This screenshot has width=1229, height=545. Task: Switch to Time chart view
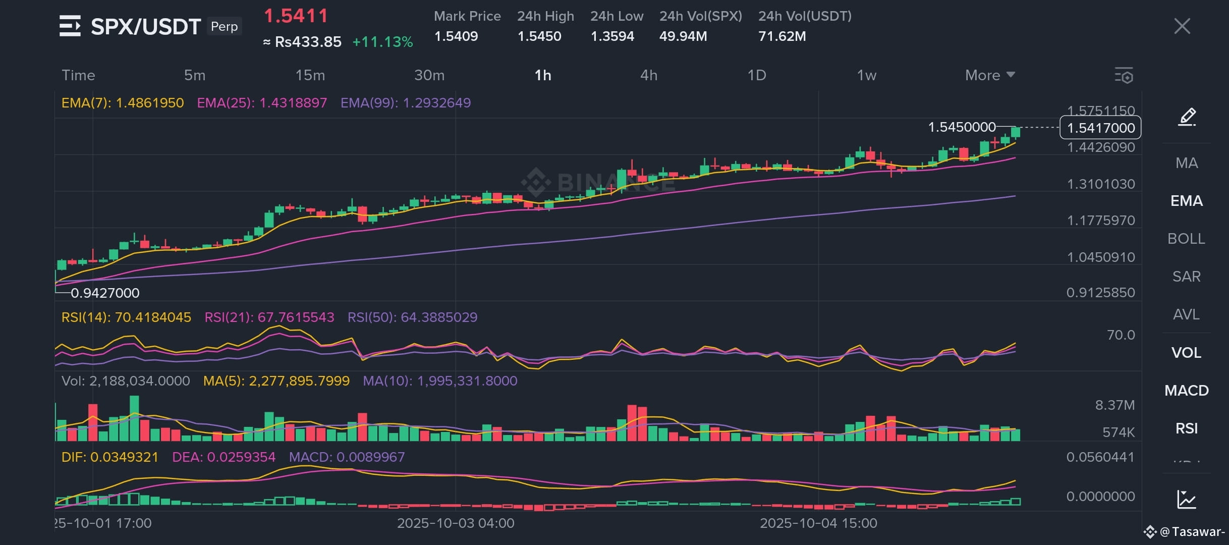[78, 75]
